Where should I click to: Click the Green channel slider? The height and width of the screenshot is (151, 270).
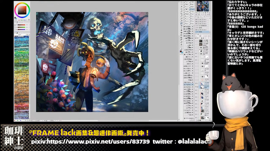pos(21,27)
